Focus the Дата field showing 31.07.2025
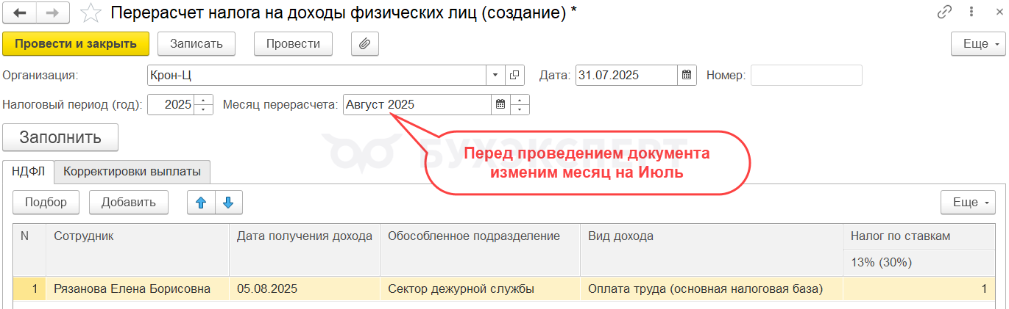This screenshot has width=1009, height=309. coord(626,75)
